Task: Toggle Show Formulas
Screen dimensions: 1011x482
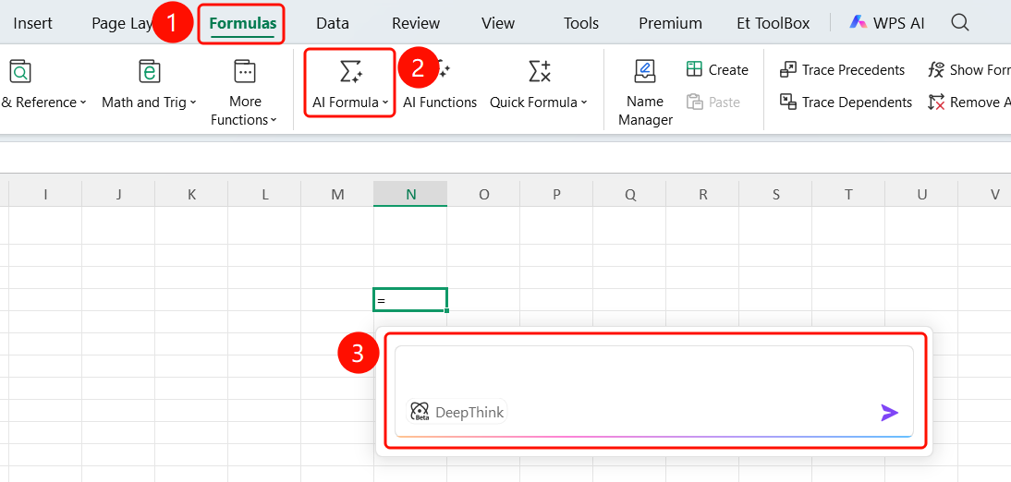Action: tap(969, 69)
